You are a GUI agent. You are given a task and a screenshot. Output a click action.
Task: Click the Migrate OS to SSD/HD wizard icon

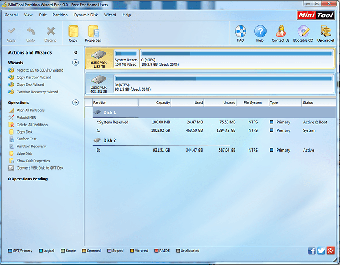point(11,70)
